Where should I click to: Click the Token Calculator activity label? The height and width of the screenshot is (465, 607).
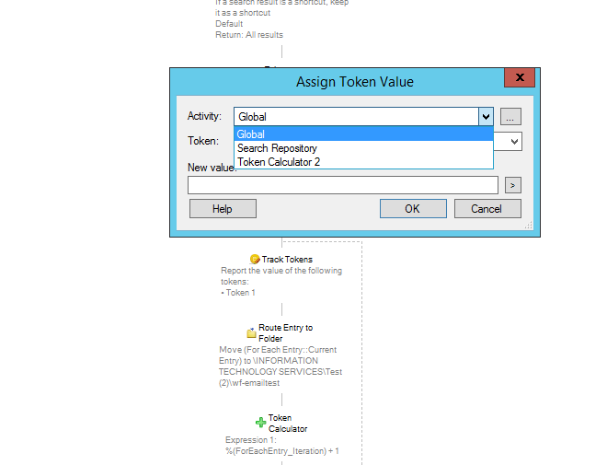click(x=288, y=424)
